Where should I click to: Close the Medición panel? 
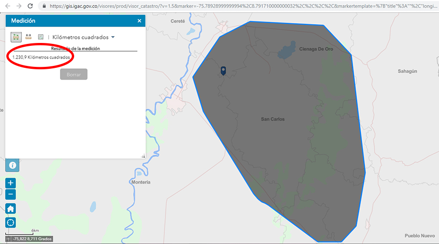point(139,20)
